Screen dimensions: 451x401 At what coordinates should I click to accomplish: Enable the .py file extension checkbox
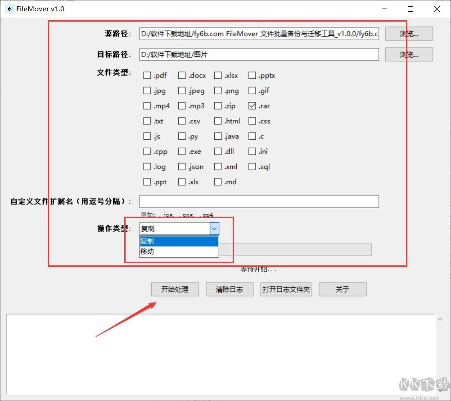182,136
